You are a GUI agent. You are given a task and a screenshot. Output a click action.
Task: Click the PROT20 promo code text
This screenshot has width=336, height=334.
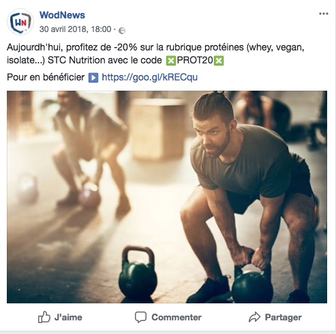(x=195, y=61)
